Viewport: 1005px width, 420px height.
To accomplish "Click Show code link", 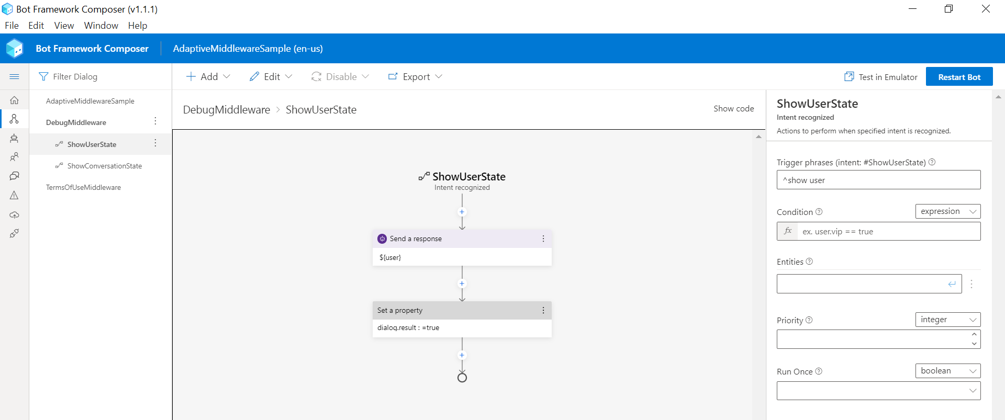I will [733, 109].
